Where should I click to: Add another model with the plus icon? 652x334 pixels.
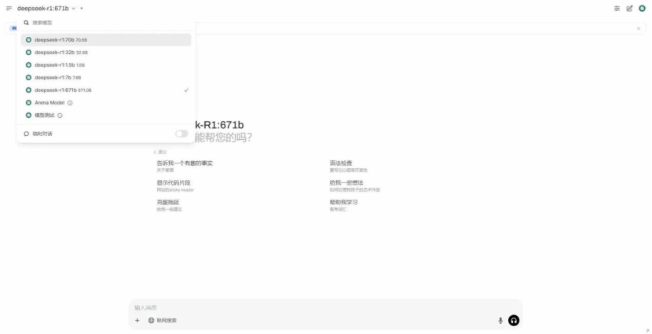[82, 9]
